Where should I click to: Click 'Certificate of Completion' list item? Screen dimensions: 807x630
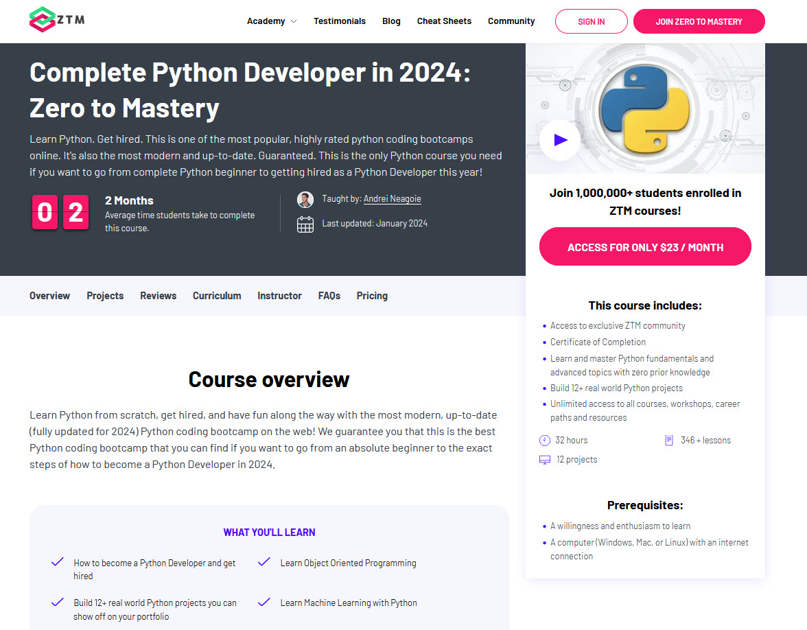coord(598,342)
